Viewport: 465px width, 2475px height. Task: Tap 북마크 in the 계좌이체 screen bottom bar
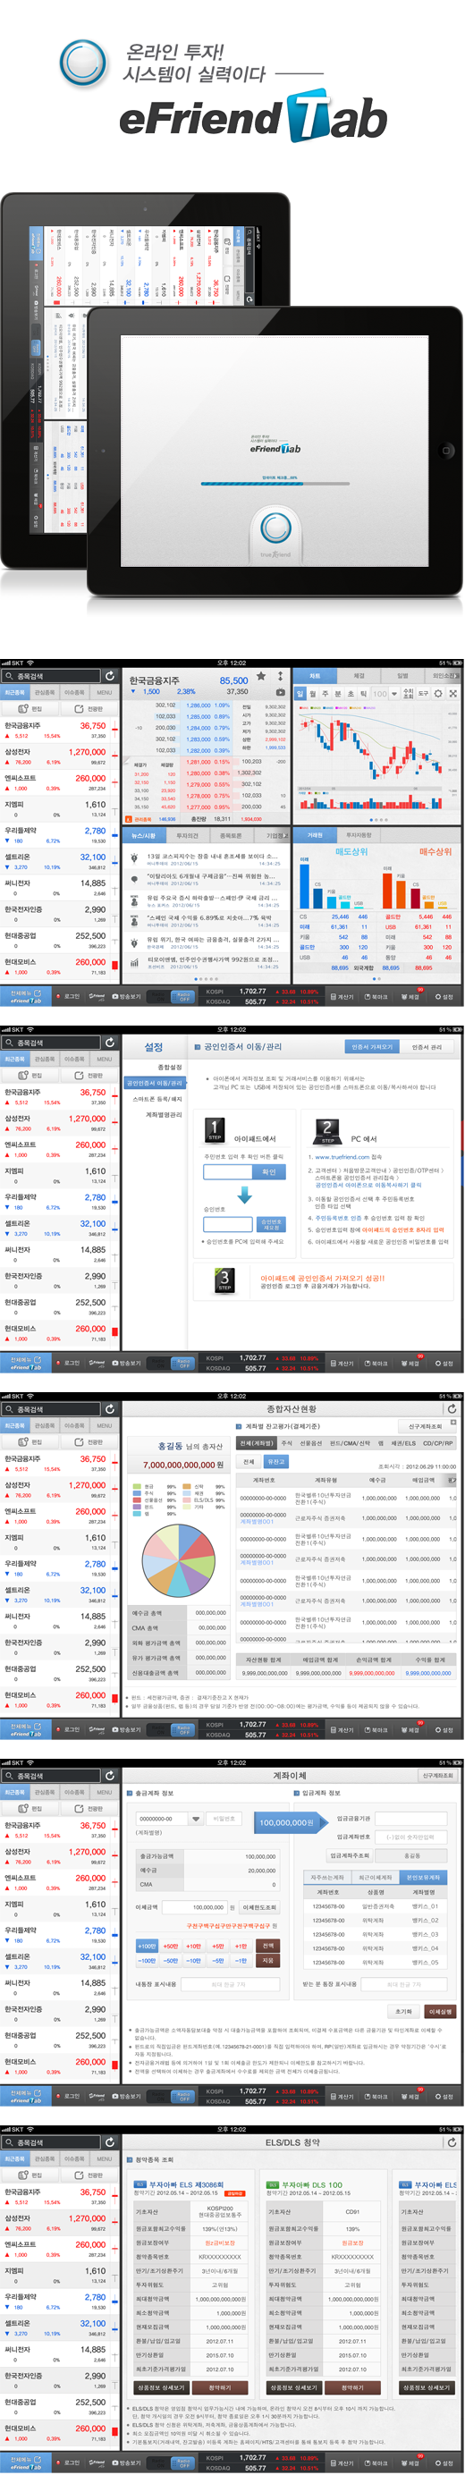click(376, 2096)
